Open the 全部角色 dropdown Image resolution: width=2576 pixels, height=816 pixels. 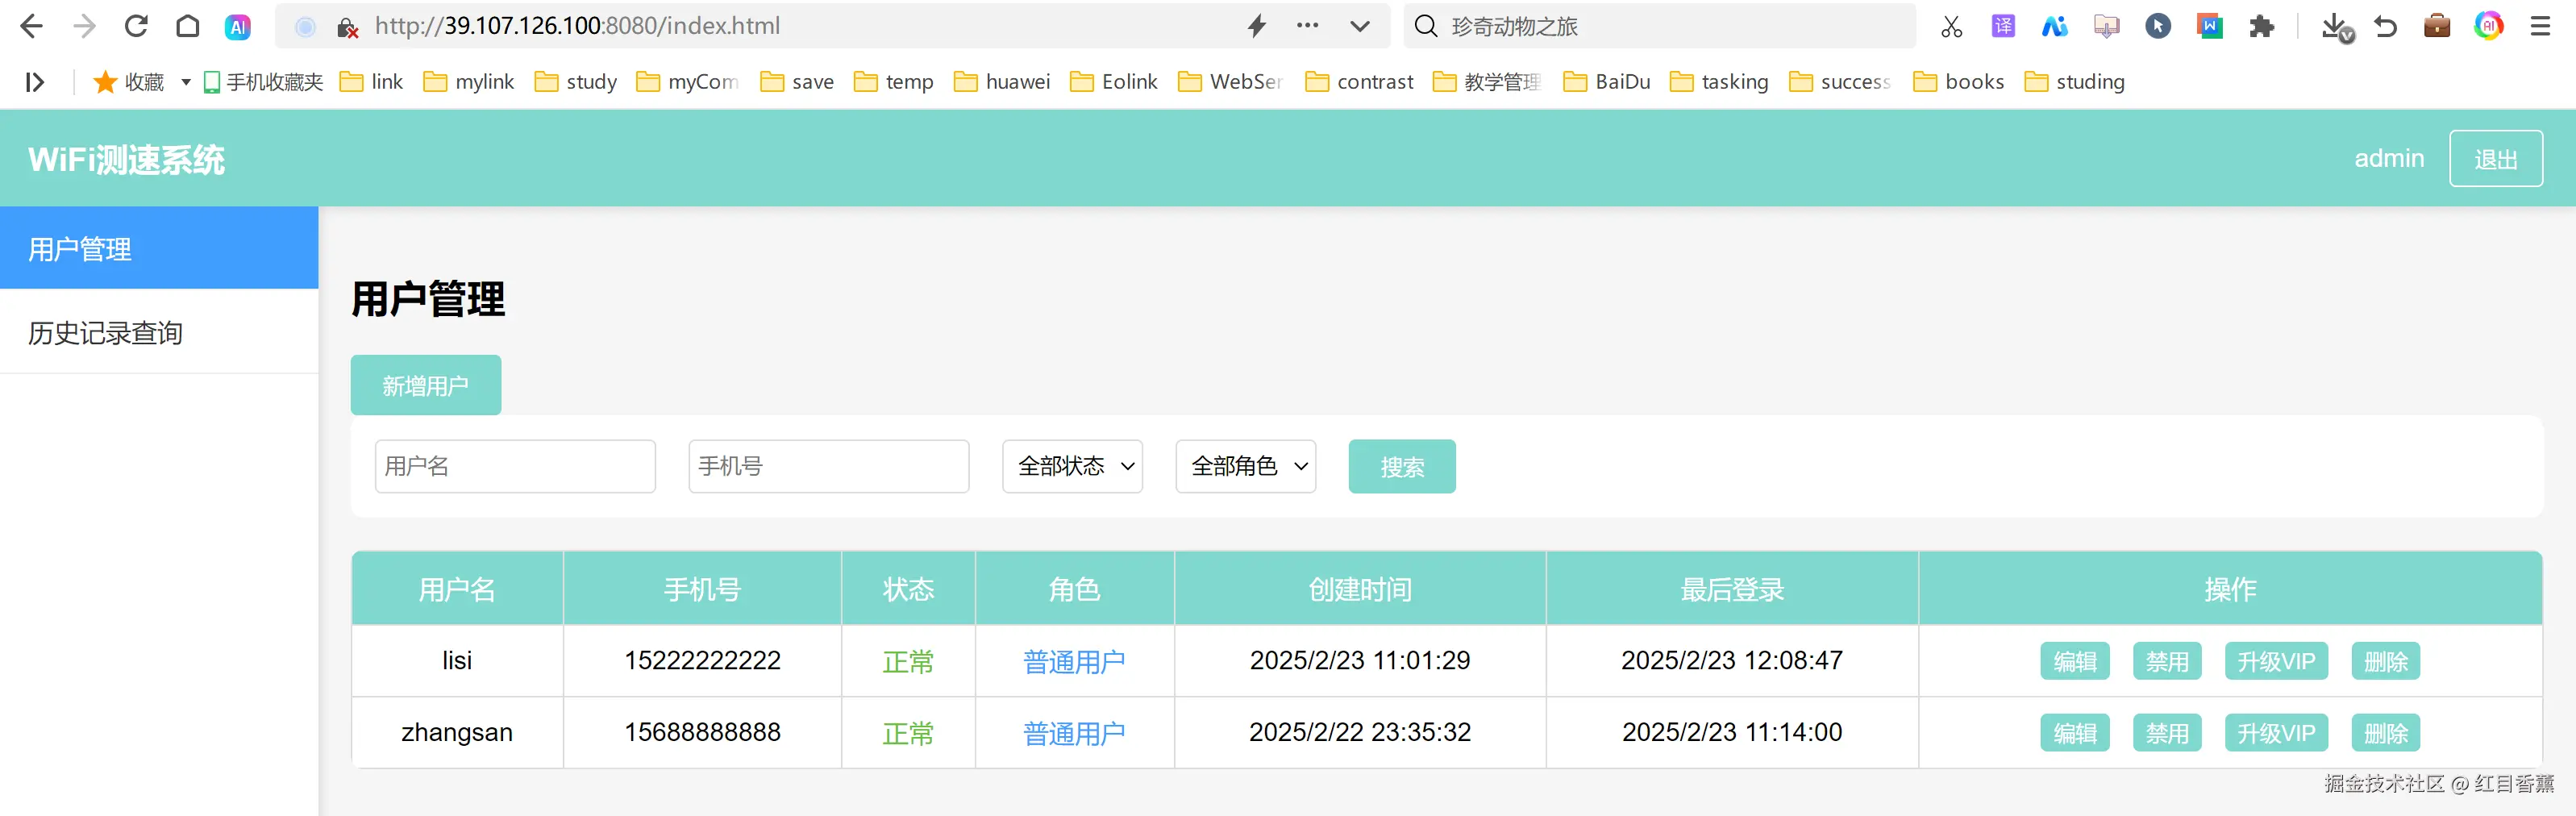click(x=1246, y=466)
